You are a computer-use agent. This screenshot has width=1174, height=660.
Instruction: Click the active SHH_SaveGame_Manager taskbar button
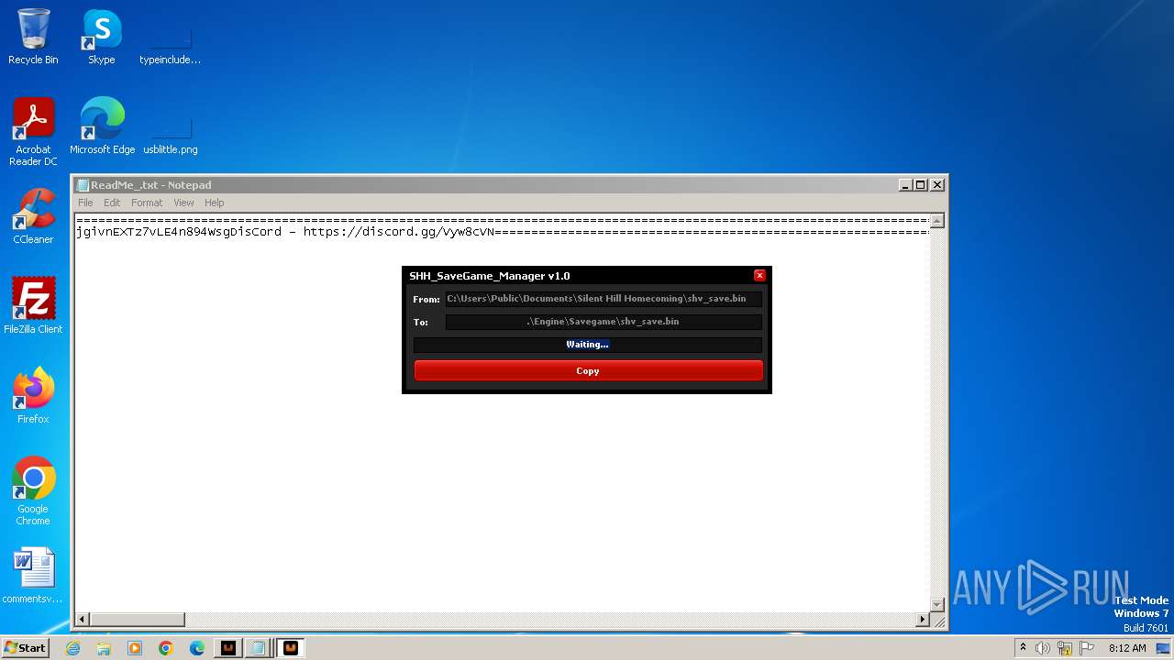291,648
